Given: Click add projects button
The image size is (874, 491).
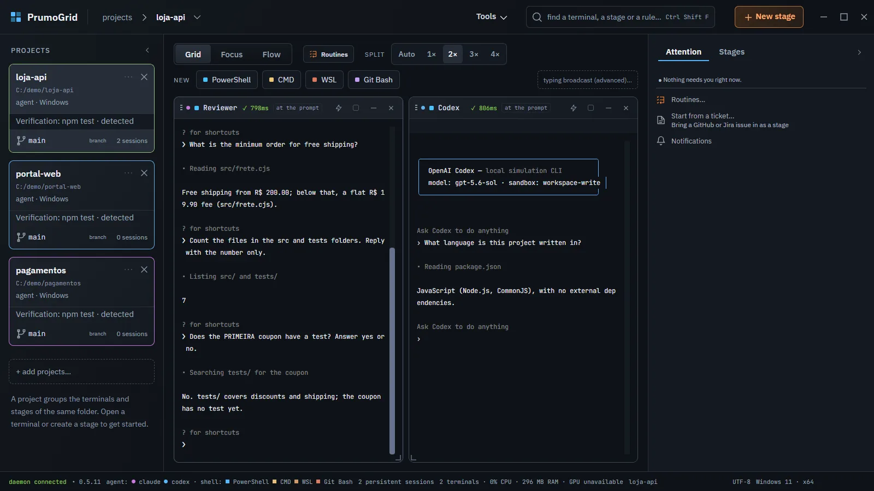Looking at the screenshot, I should 81,372.
